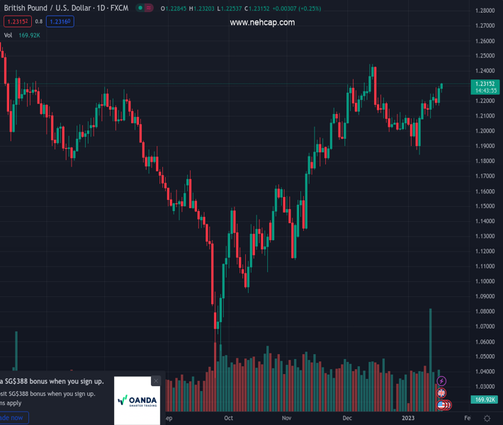Open chart settings gear in bottom-right corner

point(487,418)
